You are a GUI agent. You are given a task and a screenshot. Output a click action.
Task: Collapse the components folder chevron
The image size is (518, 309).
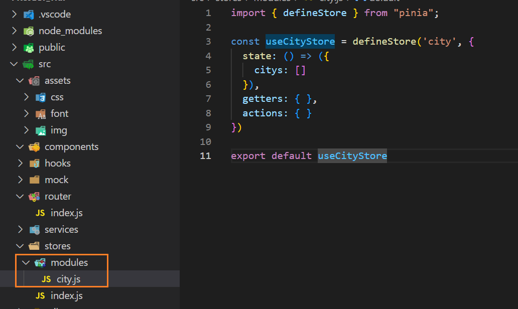click(20, 147)
